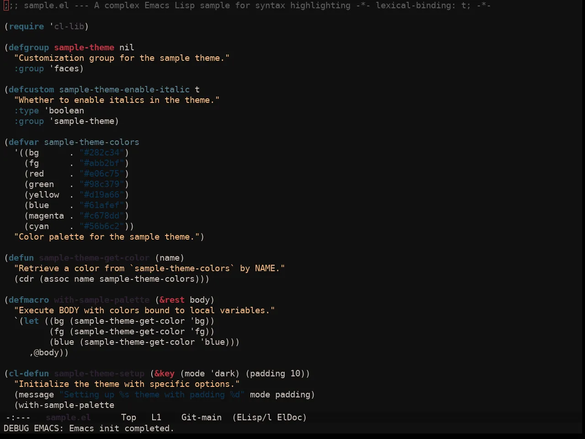Click the L1 line number indicator
Image resolution: width=585 pixels, height=439 pixels.
click(x=156, y=418)
